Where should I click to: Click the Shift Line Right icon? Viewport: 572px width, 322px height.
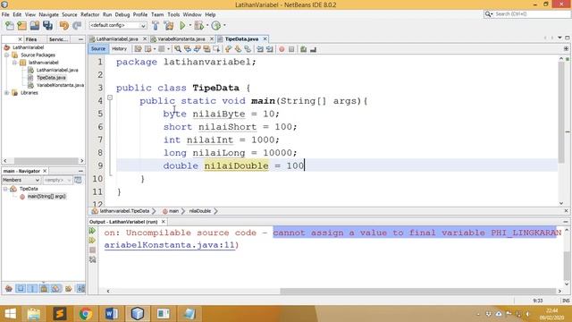270,49
